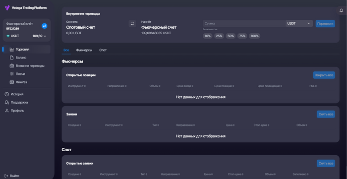The height and width of the screenshot is (179, 347).
Task: Click the account ID BF221289
Action: (x=12, y=29)
